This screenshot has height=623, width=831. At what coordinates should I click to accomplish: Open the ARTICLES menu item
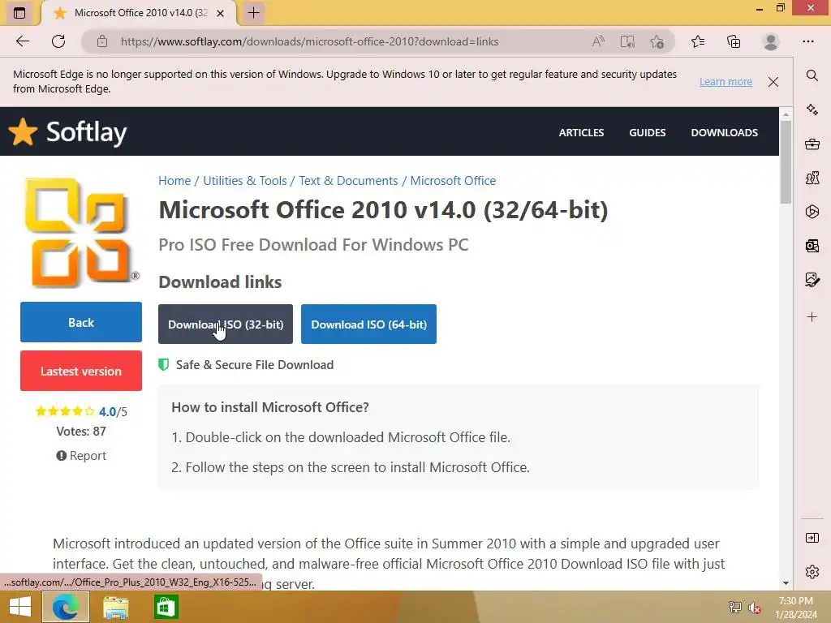pyautogui.click(x=581, y=132)
